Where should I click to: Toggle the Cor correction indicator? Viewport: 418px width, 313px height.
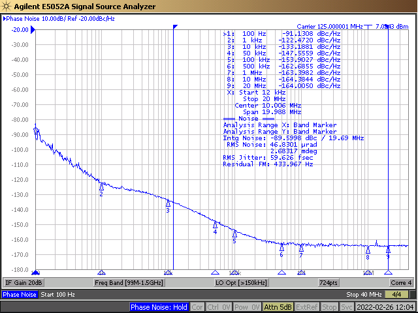pos(197,307)
